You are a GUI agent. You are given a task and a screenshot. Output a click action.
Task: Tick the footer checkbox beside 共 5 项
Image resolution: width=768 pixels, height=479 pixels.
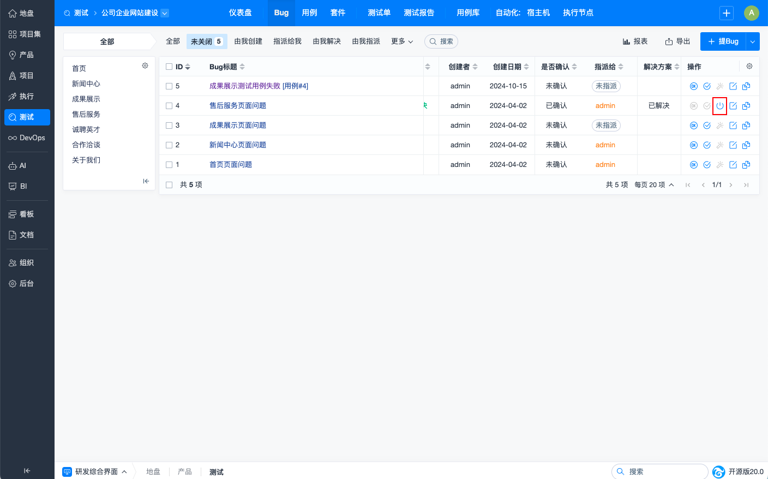(x=169, y=185)
